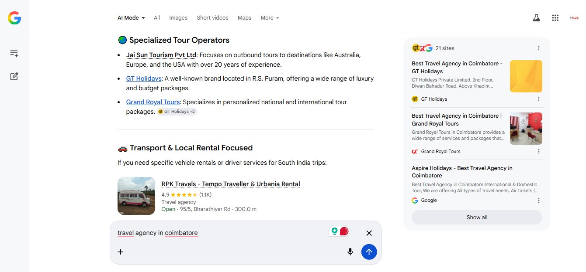Open RPK Travels van thumbnail
Viewport: 586px width, 272px height.
click(x=136, y=196)
